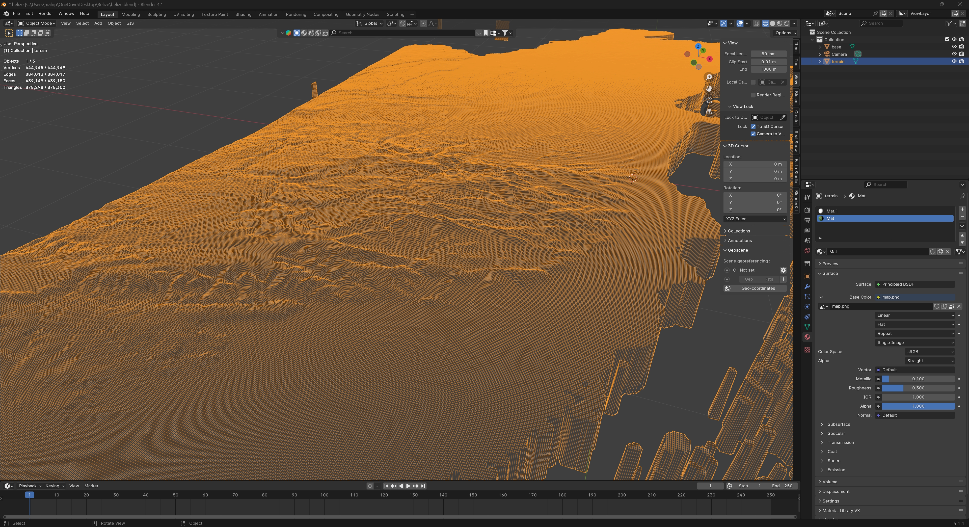Viewport: 969px width, 527px height.
Task: Click the Zoom view gizmo icon
Action: click(x=709, y=77)
